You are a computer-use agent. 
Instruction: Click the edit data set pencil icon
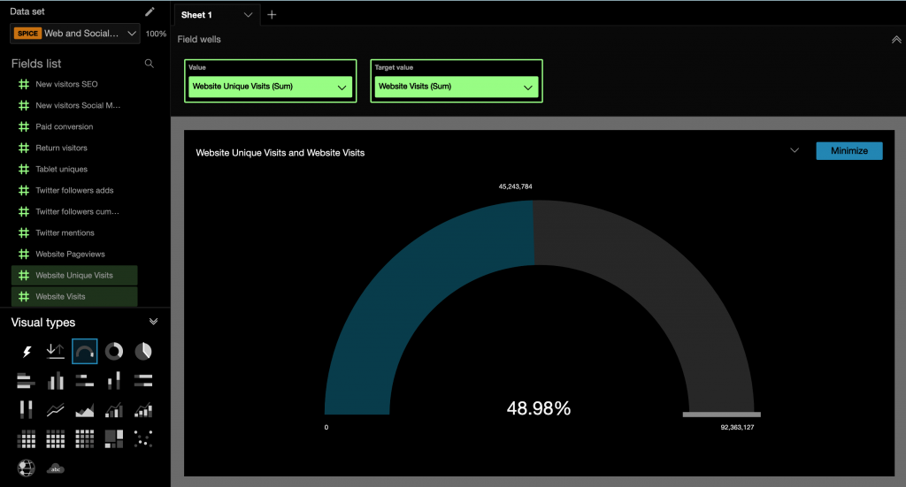(x=150, y=11)
